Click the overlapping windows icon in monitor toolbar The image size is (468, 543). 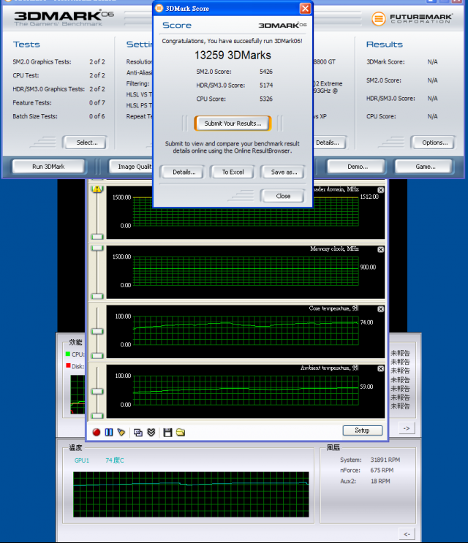[138, 432]
